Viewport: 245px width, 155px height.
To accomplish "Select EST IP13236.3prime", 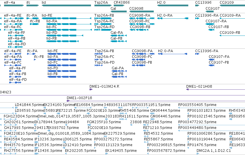I will click(37, 142).
